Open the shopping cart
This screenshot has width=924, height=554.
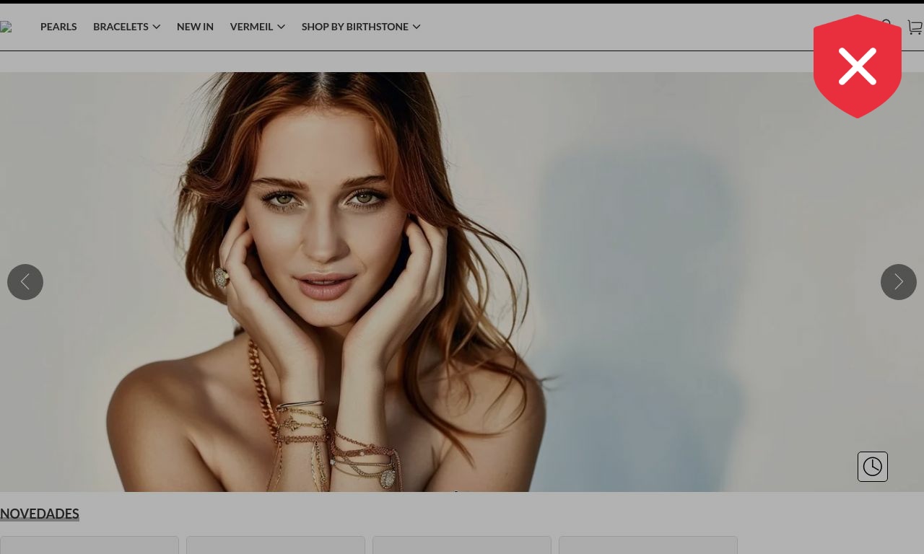915,27
